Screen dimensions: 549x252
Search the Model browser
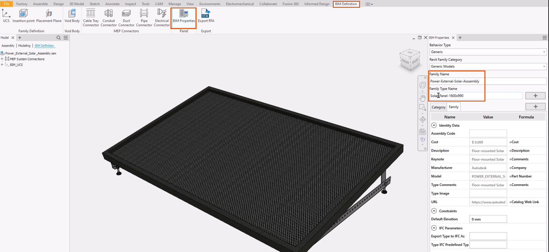(59, 38)
